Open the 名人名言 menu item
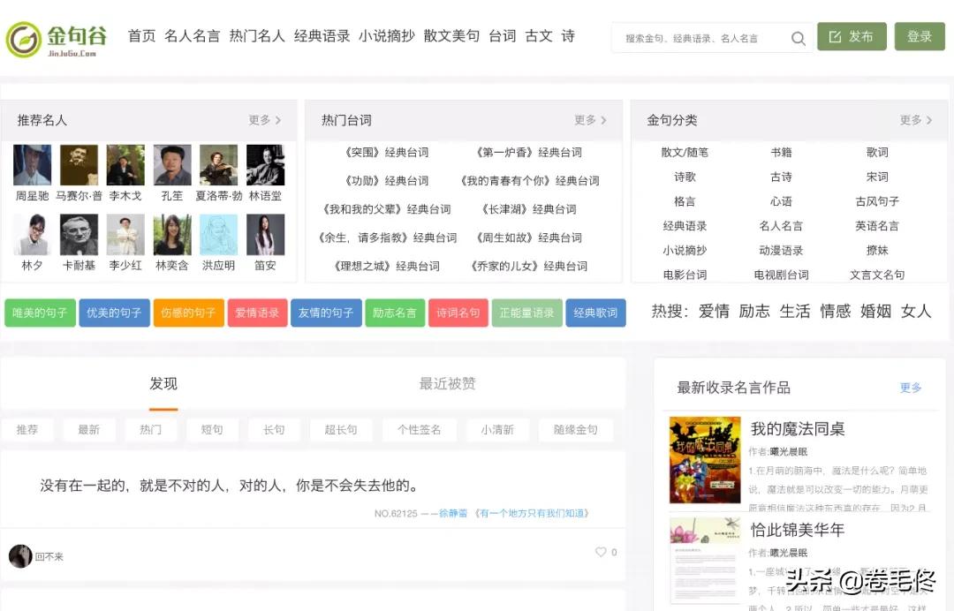 click(x=191, y=36)
